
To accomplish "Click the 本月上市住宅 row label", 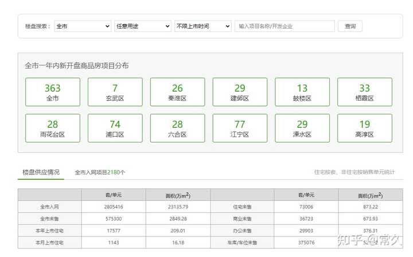I will [x=49, y=243].
